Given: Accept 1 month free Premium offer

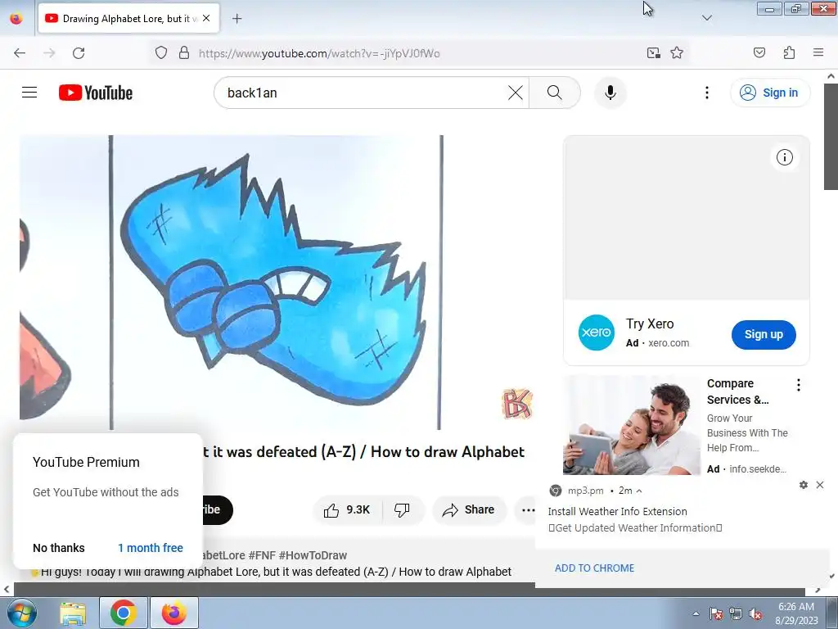Looking at the screenshot, I should click(151, 548).
